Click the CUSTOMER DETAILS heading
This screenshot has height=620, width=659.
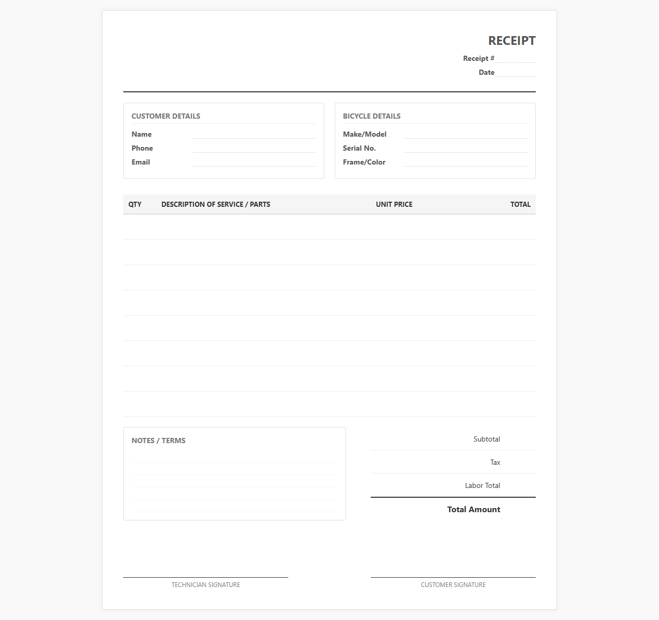click(x=166, y=116)
